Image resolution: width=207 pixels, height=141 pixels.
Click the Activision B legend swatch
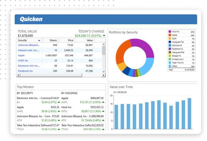(x=170, y=45)
